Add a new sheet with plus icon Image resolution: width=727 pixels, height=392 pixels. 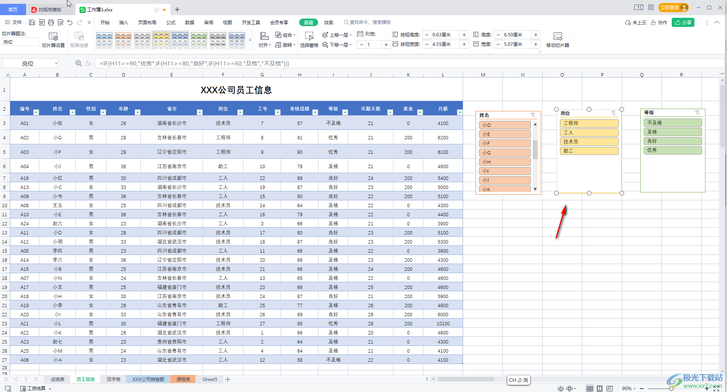coord(228,379)
